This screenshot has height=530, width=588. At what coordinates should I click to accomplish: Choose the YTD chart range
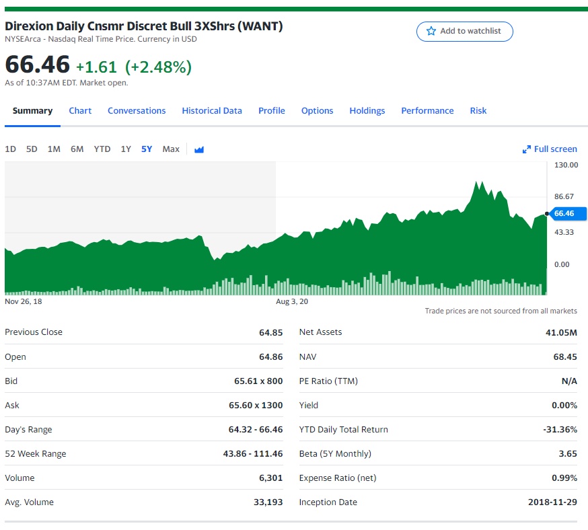point(102,149)
